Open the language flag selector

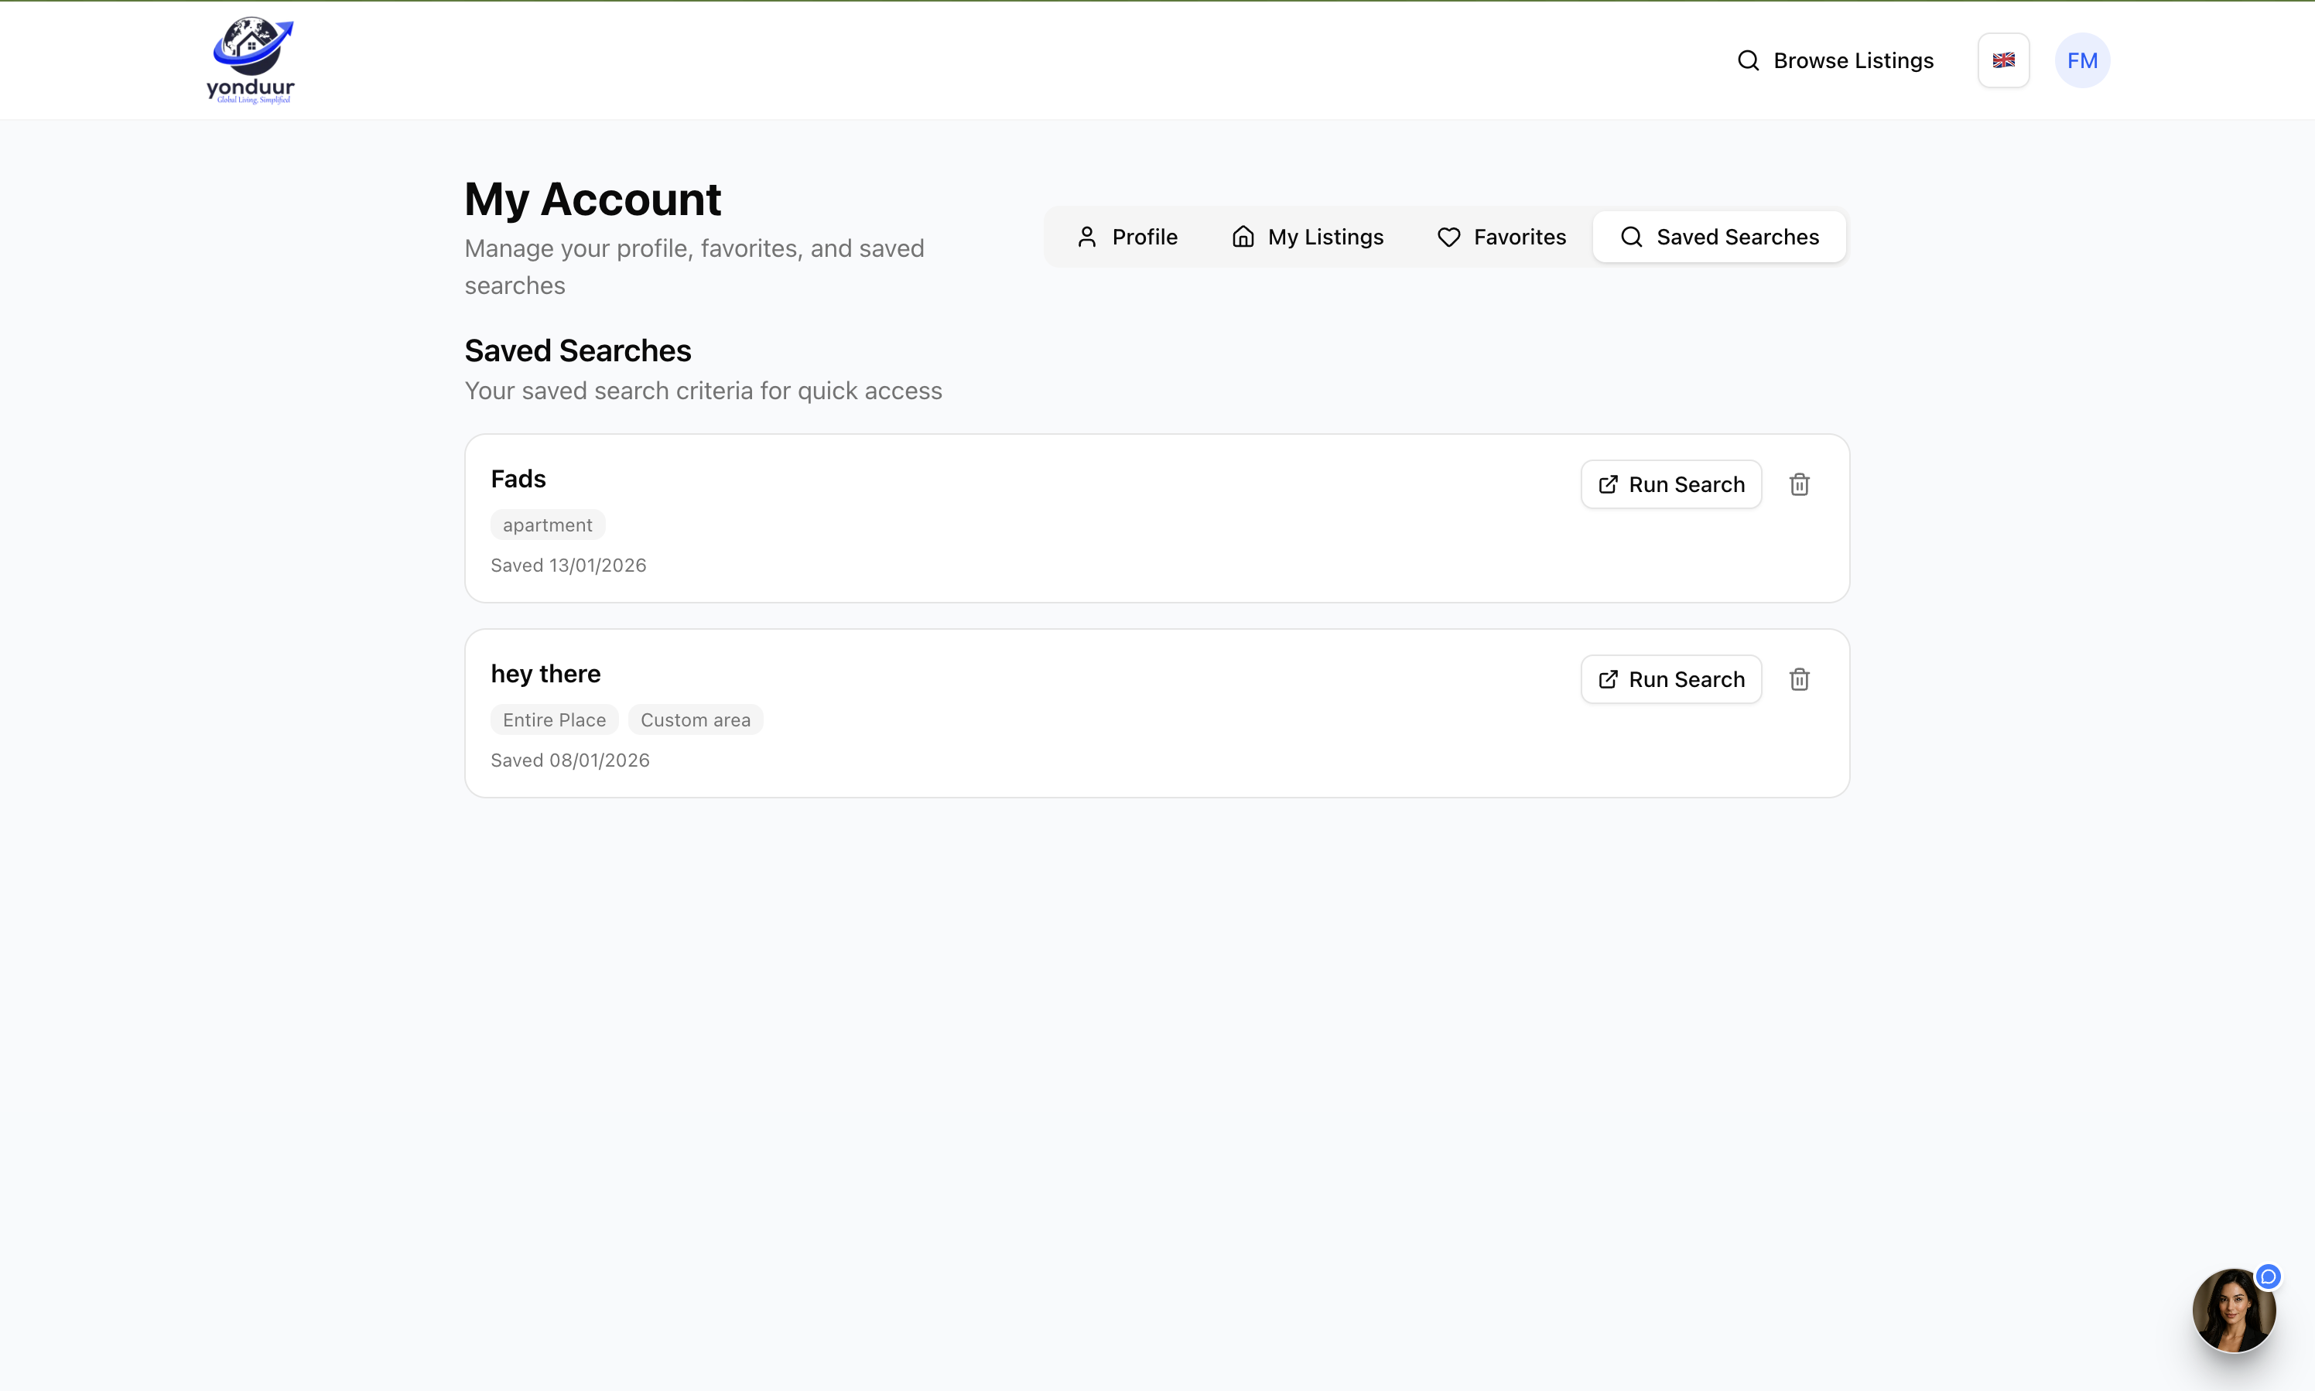(2003, 60)
